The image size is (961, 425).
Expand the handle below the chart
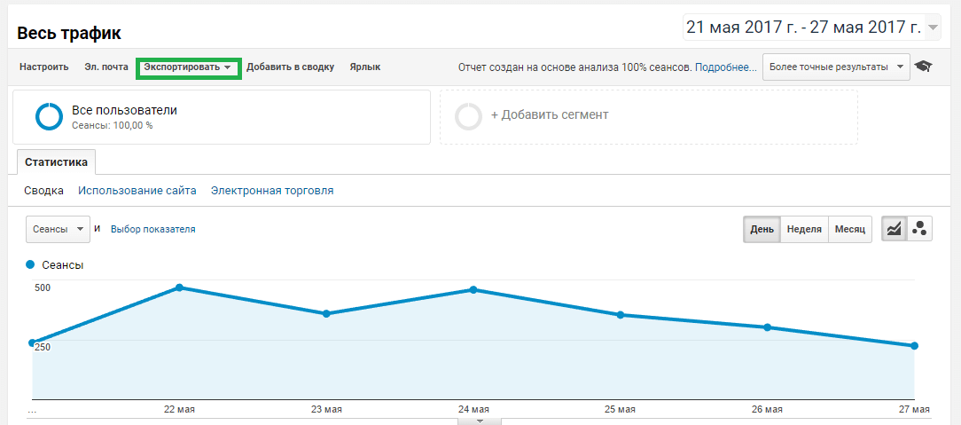click(480, 421)
